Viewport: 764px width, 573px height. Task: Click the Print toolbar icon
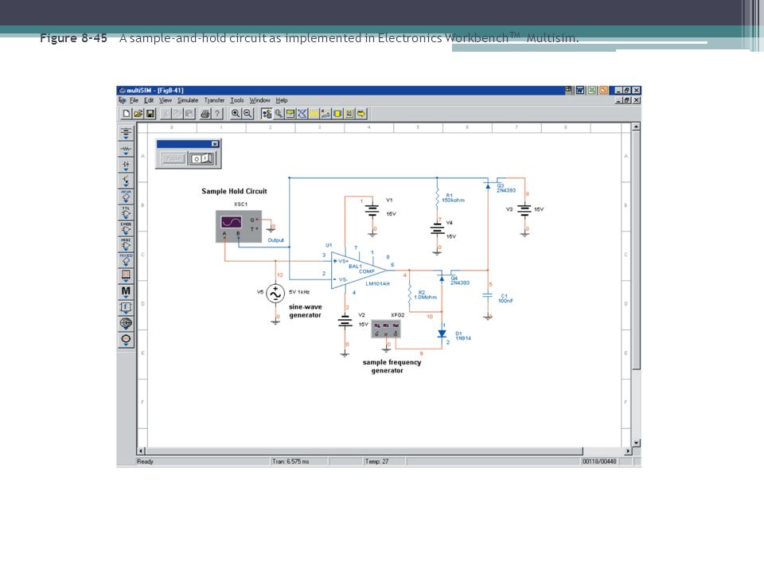205,114
